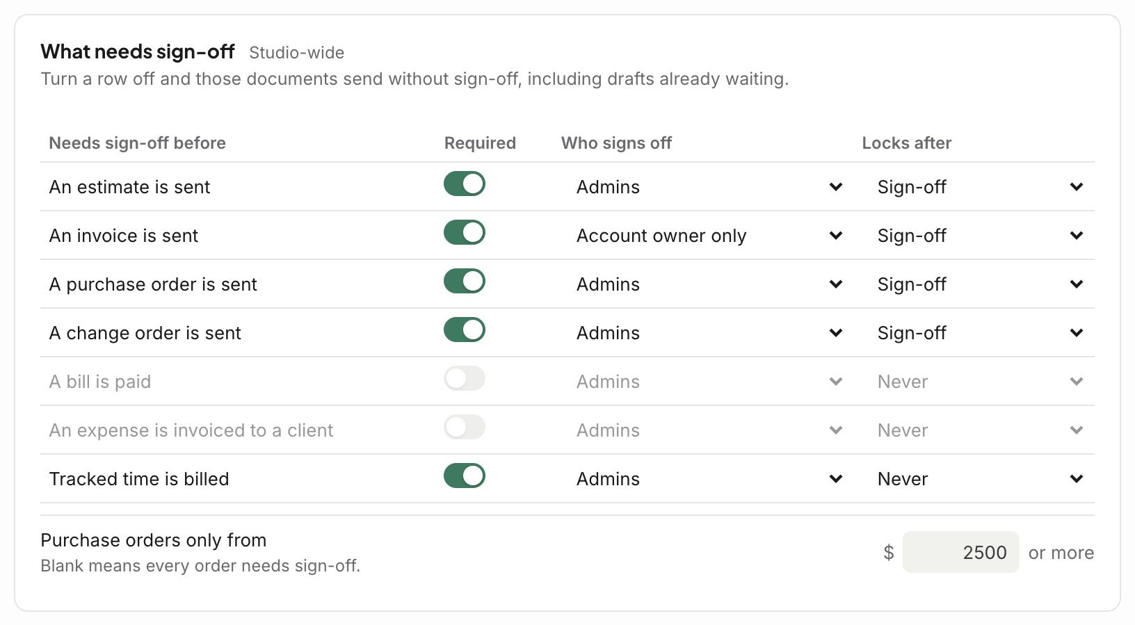Turn off sign-off for estimate sent
1135x625 pixels.
click(x=465, y=184)
